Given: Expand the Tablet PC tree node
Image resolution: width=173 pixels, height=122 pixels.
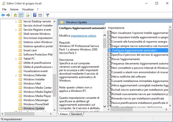Looking at the screenshot, I should (x=16, y=59).
